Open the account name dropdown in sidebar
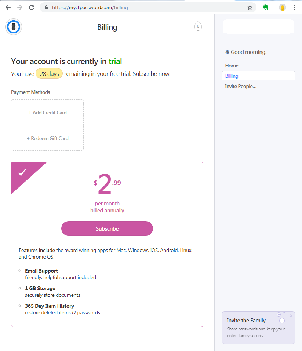Viewport: 302px width, 351px height. (x=258, y=26)
